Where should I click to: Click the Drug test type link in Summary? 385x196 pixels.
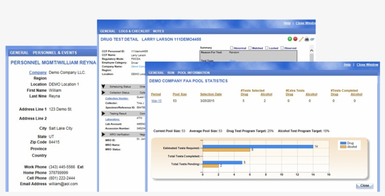232,61
